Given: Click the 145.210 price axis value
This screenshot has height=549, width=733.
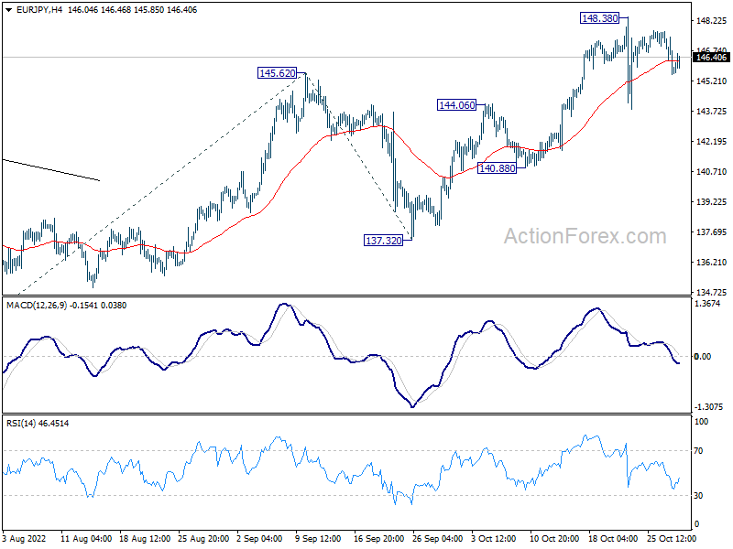Looking at the screenshot, I should (x=712, y=81).
